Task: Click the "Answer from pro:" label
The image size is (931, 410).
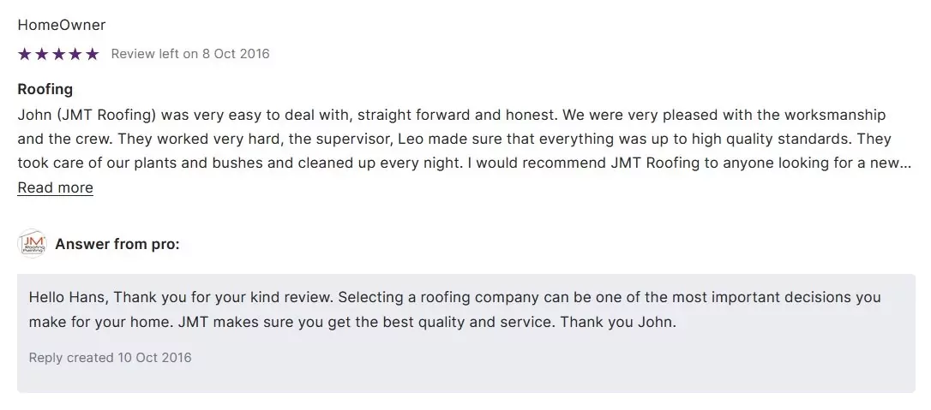Action: [117, 244]
